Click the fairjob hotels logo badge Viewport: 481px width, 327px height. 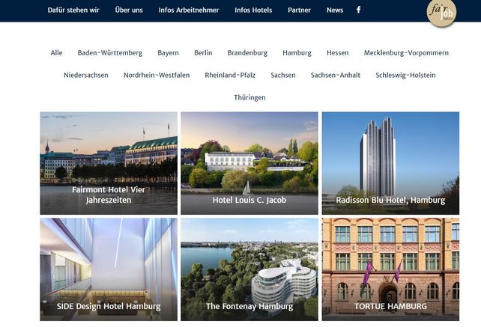tap(441, 13)
